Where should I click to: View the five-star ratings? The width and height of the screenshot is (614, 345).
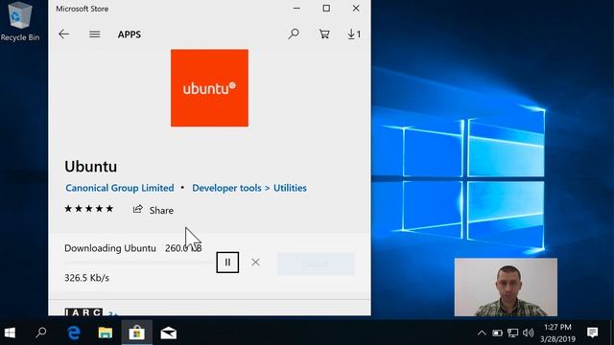pyautogui.click(x=89, y=209)
